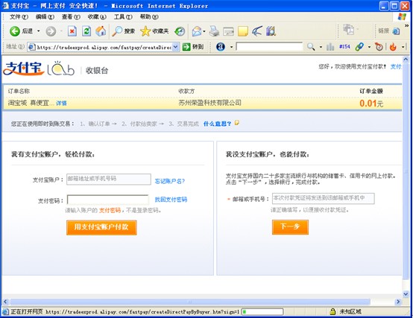The width and height of the screenshot is (413, 318).
Task: Open the Mail icon dropdown arrow
Action: click(x=204, y=31)
